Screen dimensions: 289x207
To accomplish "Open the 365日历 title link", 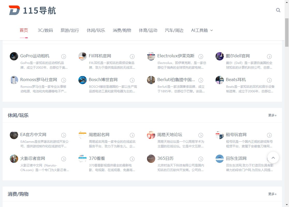I will [166, 158].
